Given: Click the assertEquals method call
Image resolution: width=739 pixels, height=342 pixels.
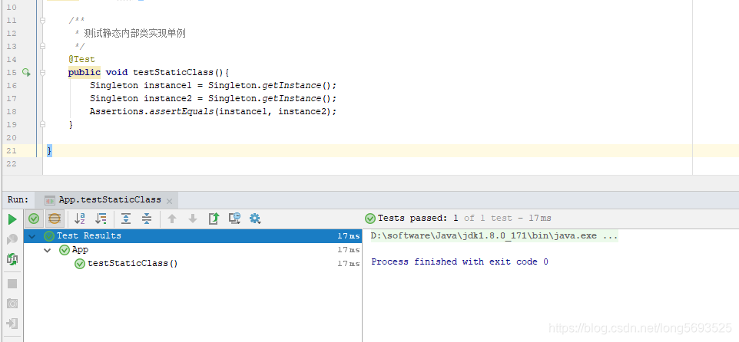Looking at the screenshot, I should point(181,111).
